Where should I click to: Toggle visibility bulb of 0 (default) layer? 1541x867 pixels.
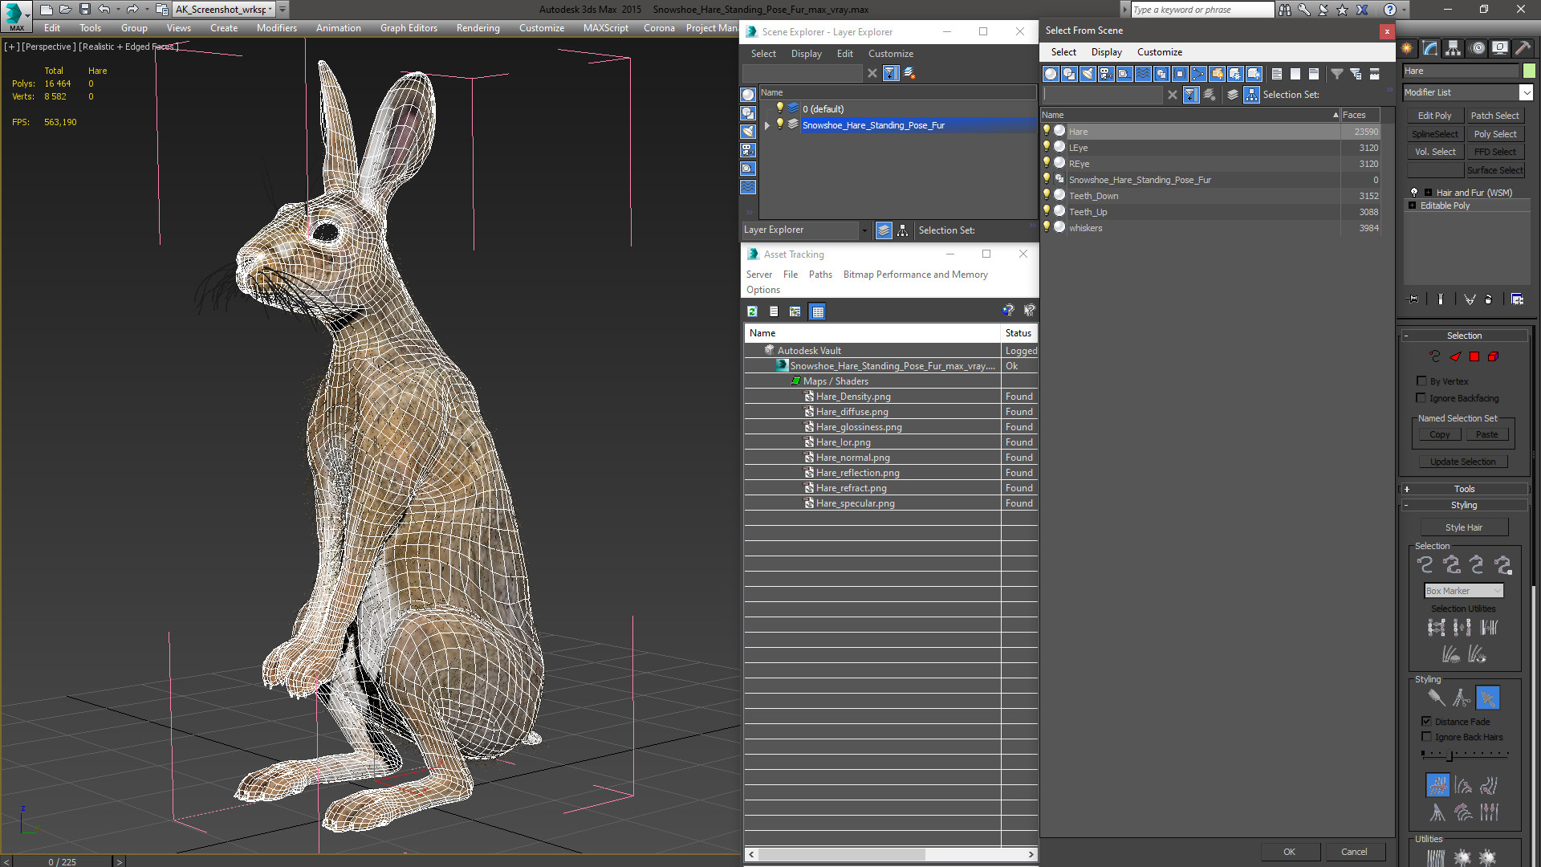[779, 108]
